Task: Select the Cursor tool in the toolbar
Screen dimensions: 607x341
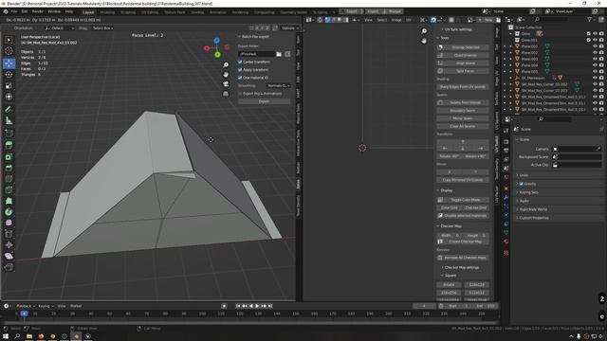Action: click(9, 51)
